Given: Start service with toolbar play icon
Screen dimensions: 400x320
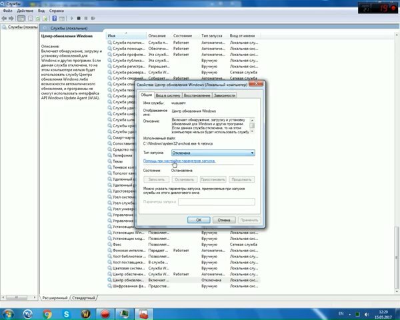Looking at the screenshot, I should pyautogui.click(x=72, y=19).
